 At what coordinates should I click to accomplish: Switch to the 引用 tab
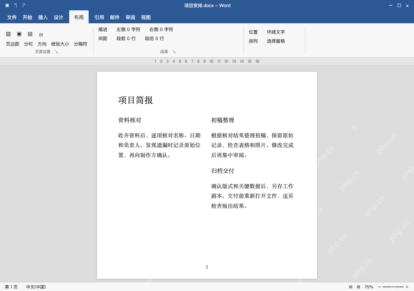click(99, 17)
